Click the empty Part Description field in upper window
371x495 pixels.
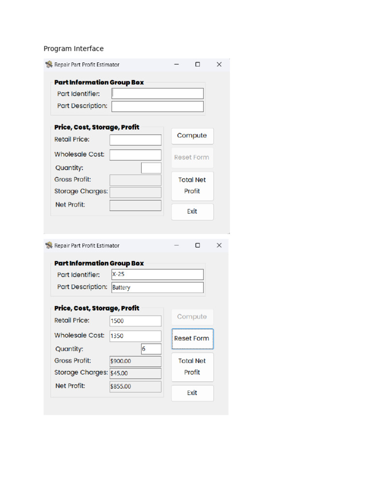click(157, 106)
